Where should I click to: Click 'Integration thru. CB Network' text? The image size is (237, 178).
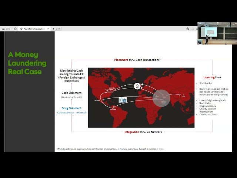(143, 132)
